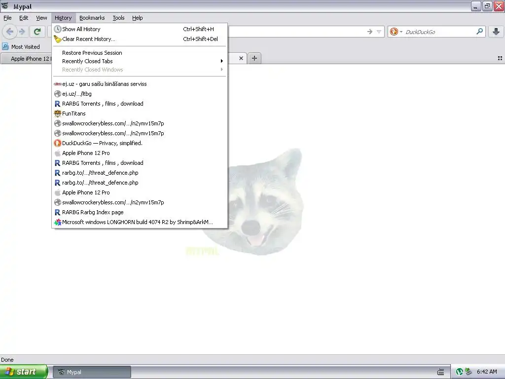Select Restore Previous Session
The image size is (505, 379).
tap(140, 53)
